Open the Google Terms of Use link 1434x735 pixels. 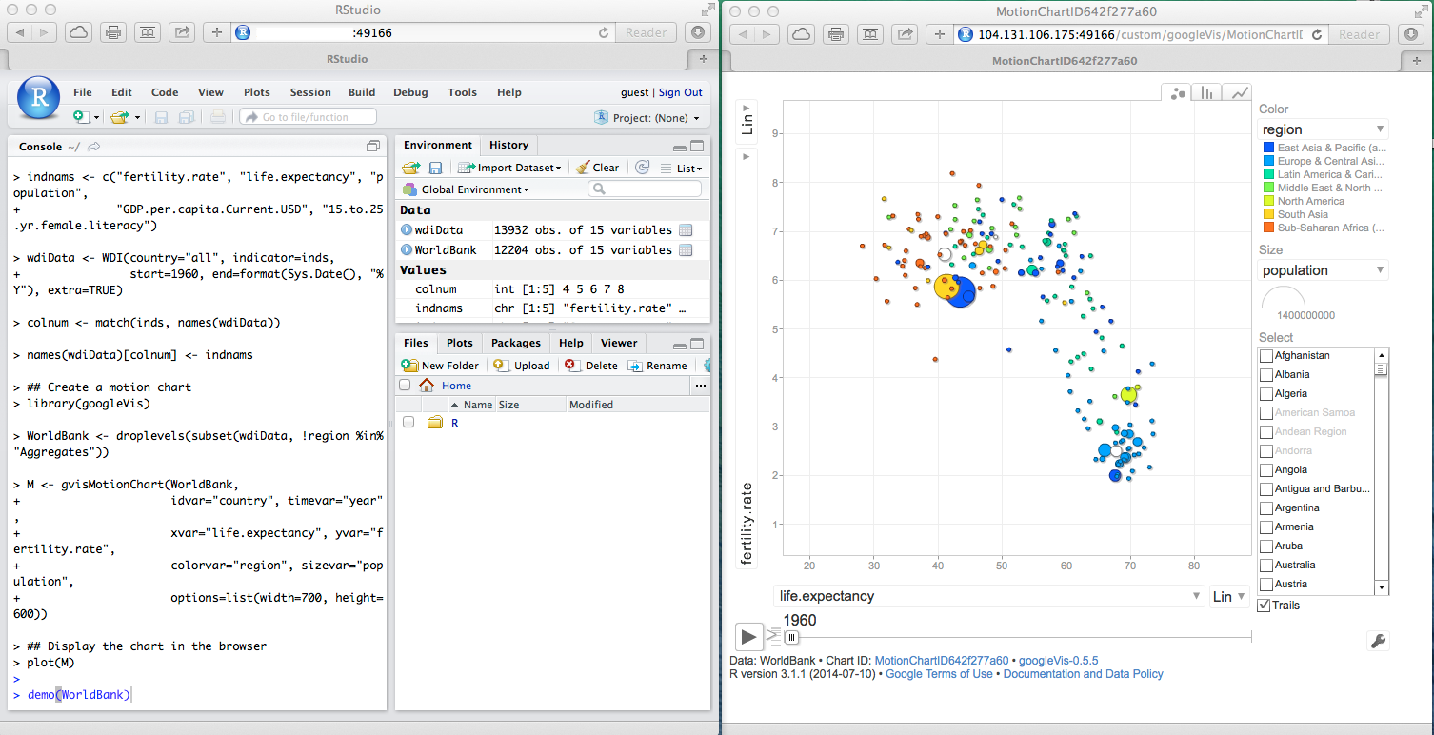coord(939,674)
